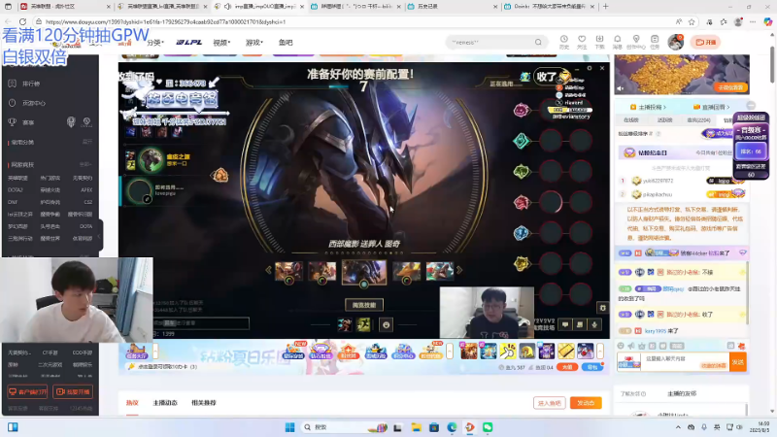Select the pointing hand gift icon
The width and height of the screenshot is (777, 437).
507,351
